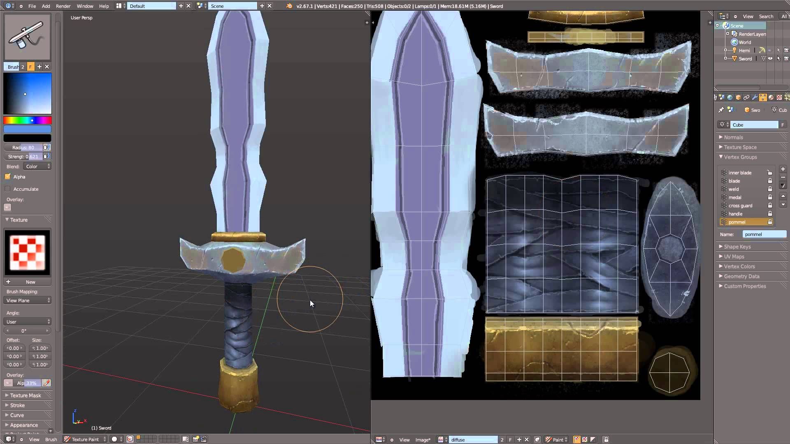Image resolution: width=790 pixels, height=444 pixels.
Task: Open the Image menu in UV editor
Action: point(423,439)
